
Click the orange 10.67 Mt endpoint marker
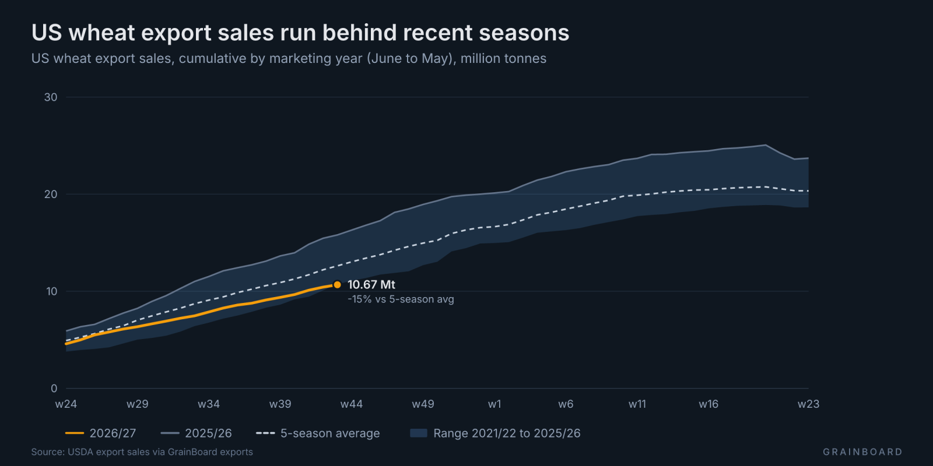tap(337, 285)
